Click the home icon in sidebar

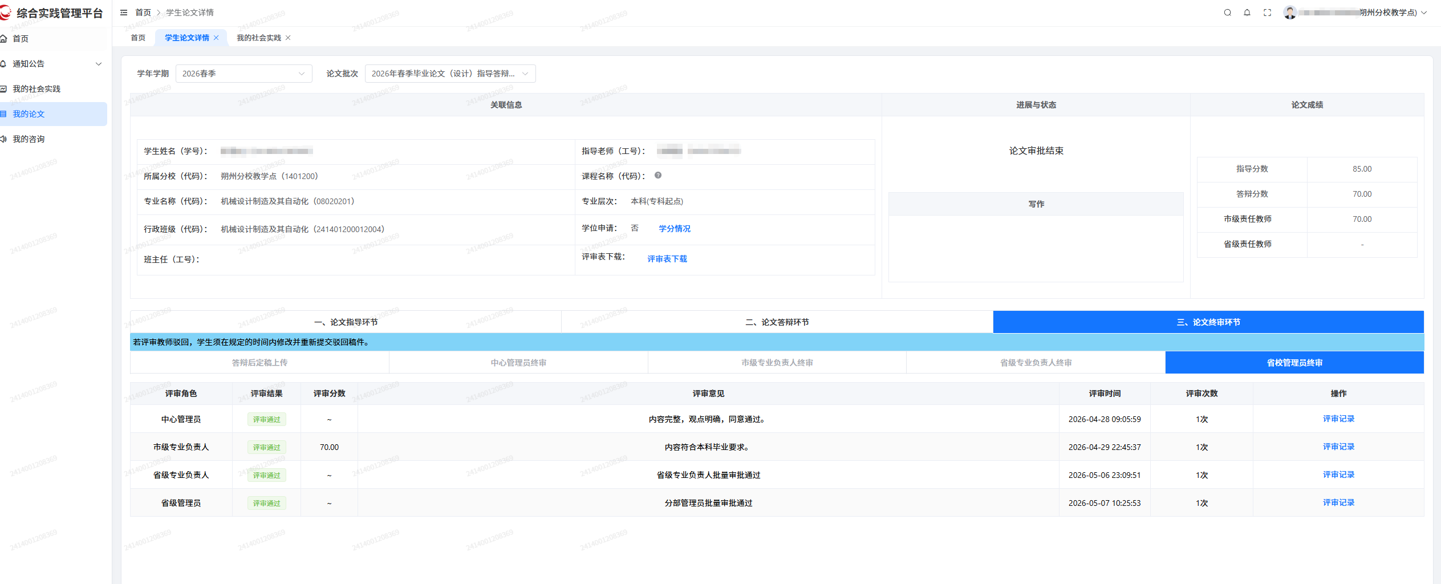[x=3, y=39]
